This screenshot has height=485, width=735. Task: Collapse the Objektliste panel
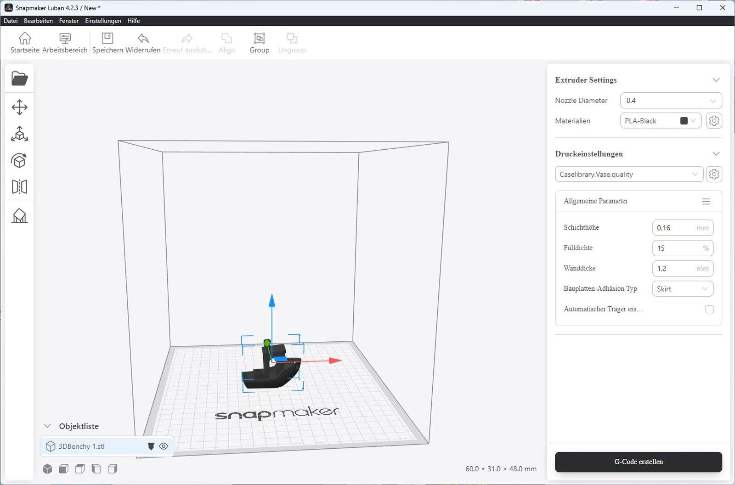click(x=47, y=426)
